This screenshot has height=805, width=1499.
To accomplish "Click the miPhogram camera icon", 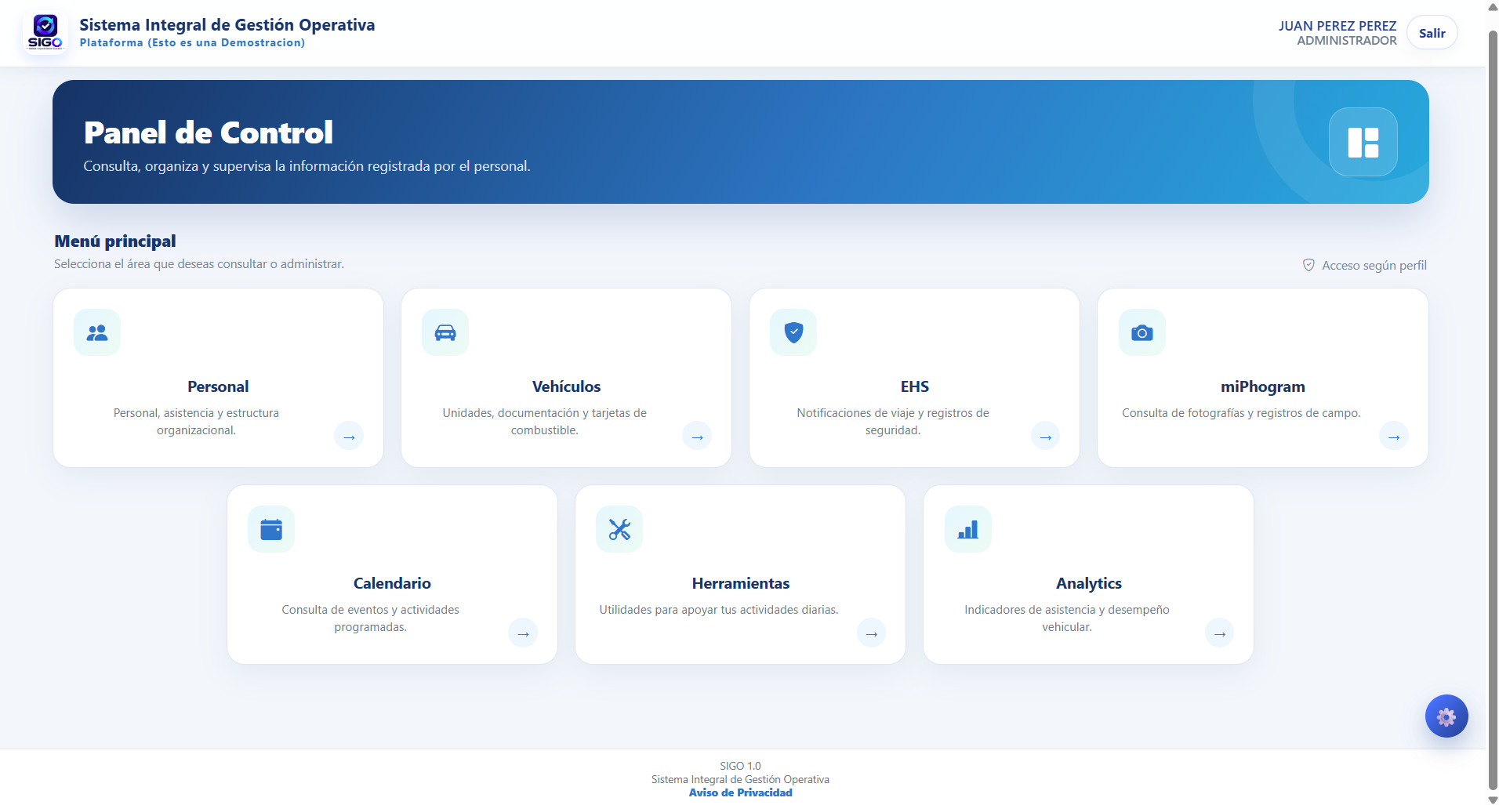I will click(1142, 332).
